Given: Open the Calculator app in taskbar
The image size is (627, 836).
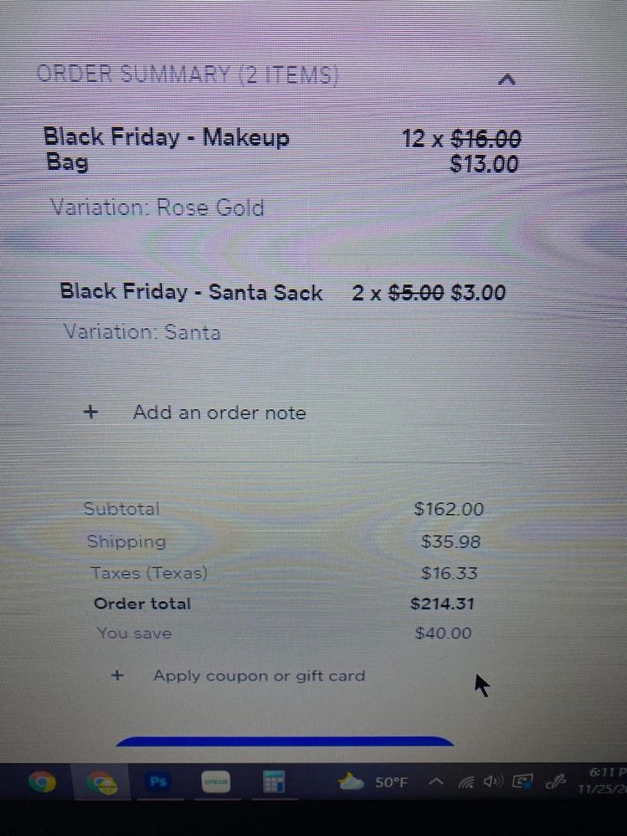Looking at the screenshot, I should [274, 782].
